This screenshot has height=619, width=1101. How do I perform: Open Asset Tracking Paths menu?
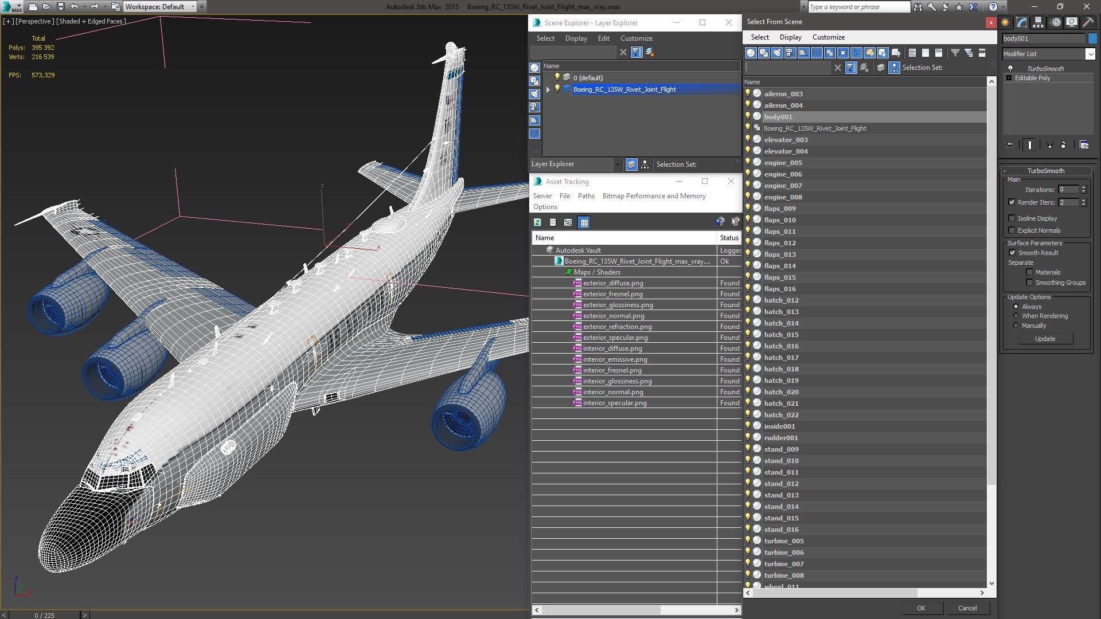[x=586, y=196]
